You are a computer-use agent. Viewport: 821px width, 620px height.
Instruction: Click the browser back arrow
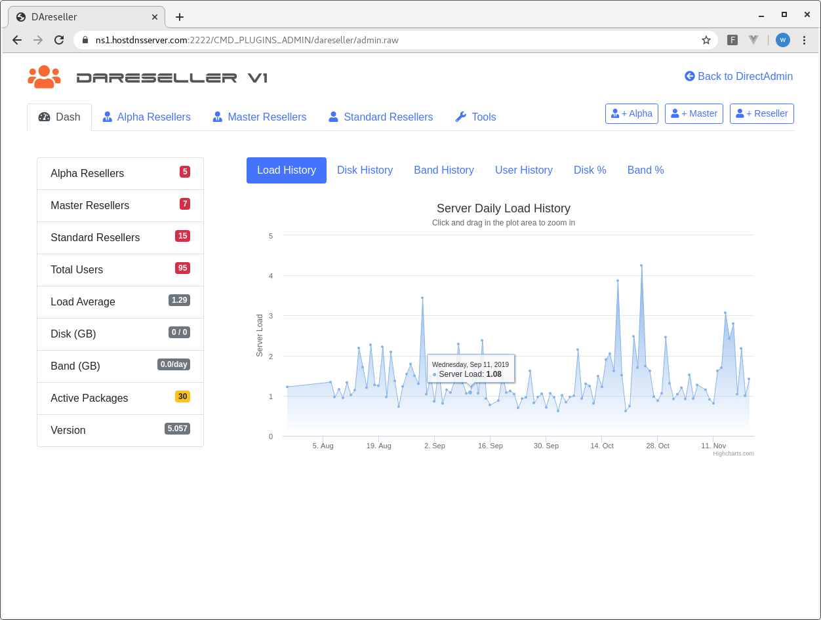point(17,40)
